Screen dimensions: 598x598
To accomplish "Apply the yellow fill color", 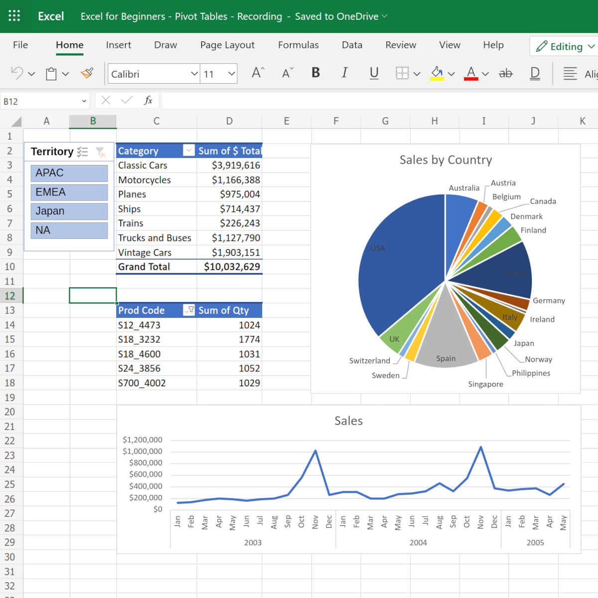I will (x=437, y=73).
